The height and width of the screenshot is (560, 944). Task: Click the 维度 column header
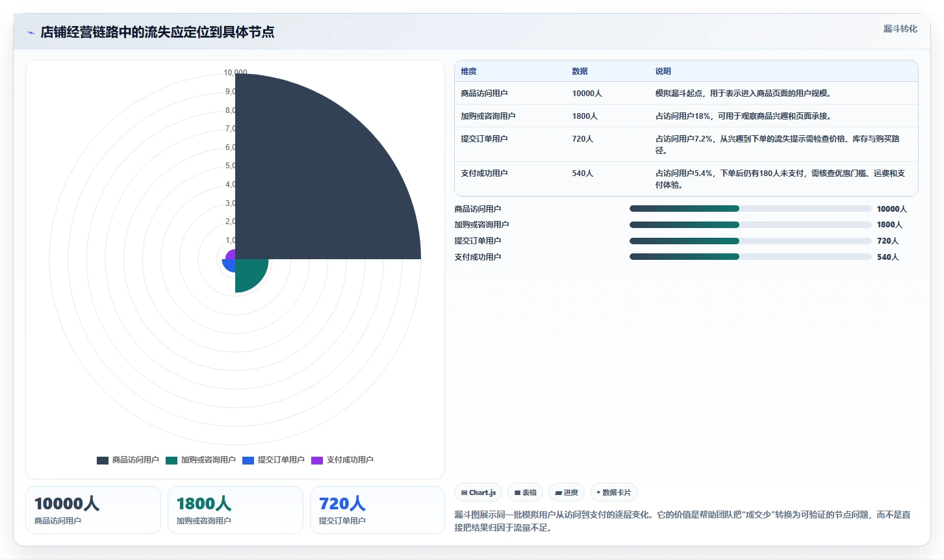pyautogui.click(x=468, y=71)
